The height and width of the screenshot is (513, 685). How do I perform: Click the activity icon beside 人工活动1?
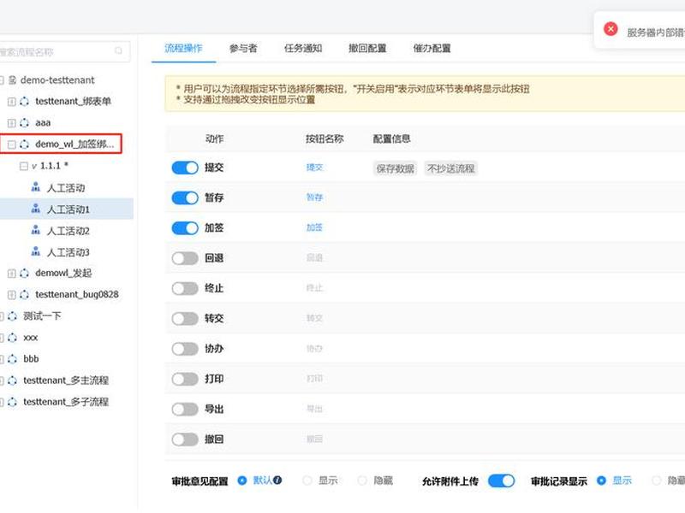pos(36,209)
